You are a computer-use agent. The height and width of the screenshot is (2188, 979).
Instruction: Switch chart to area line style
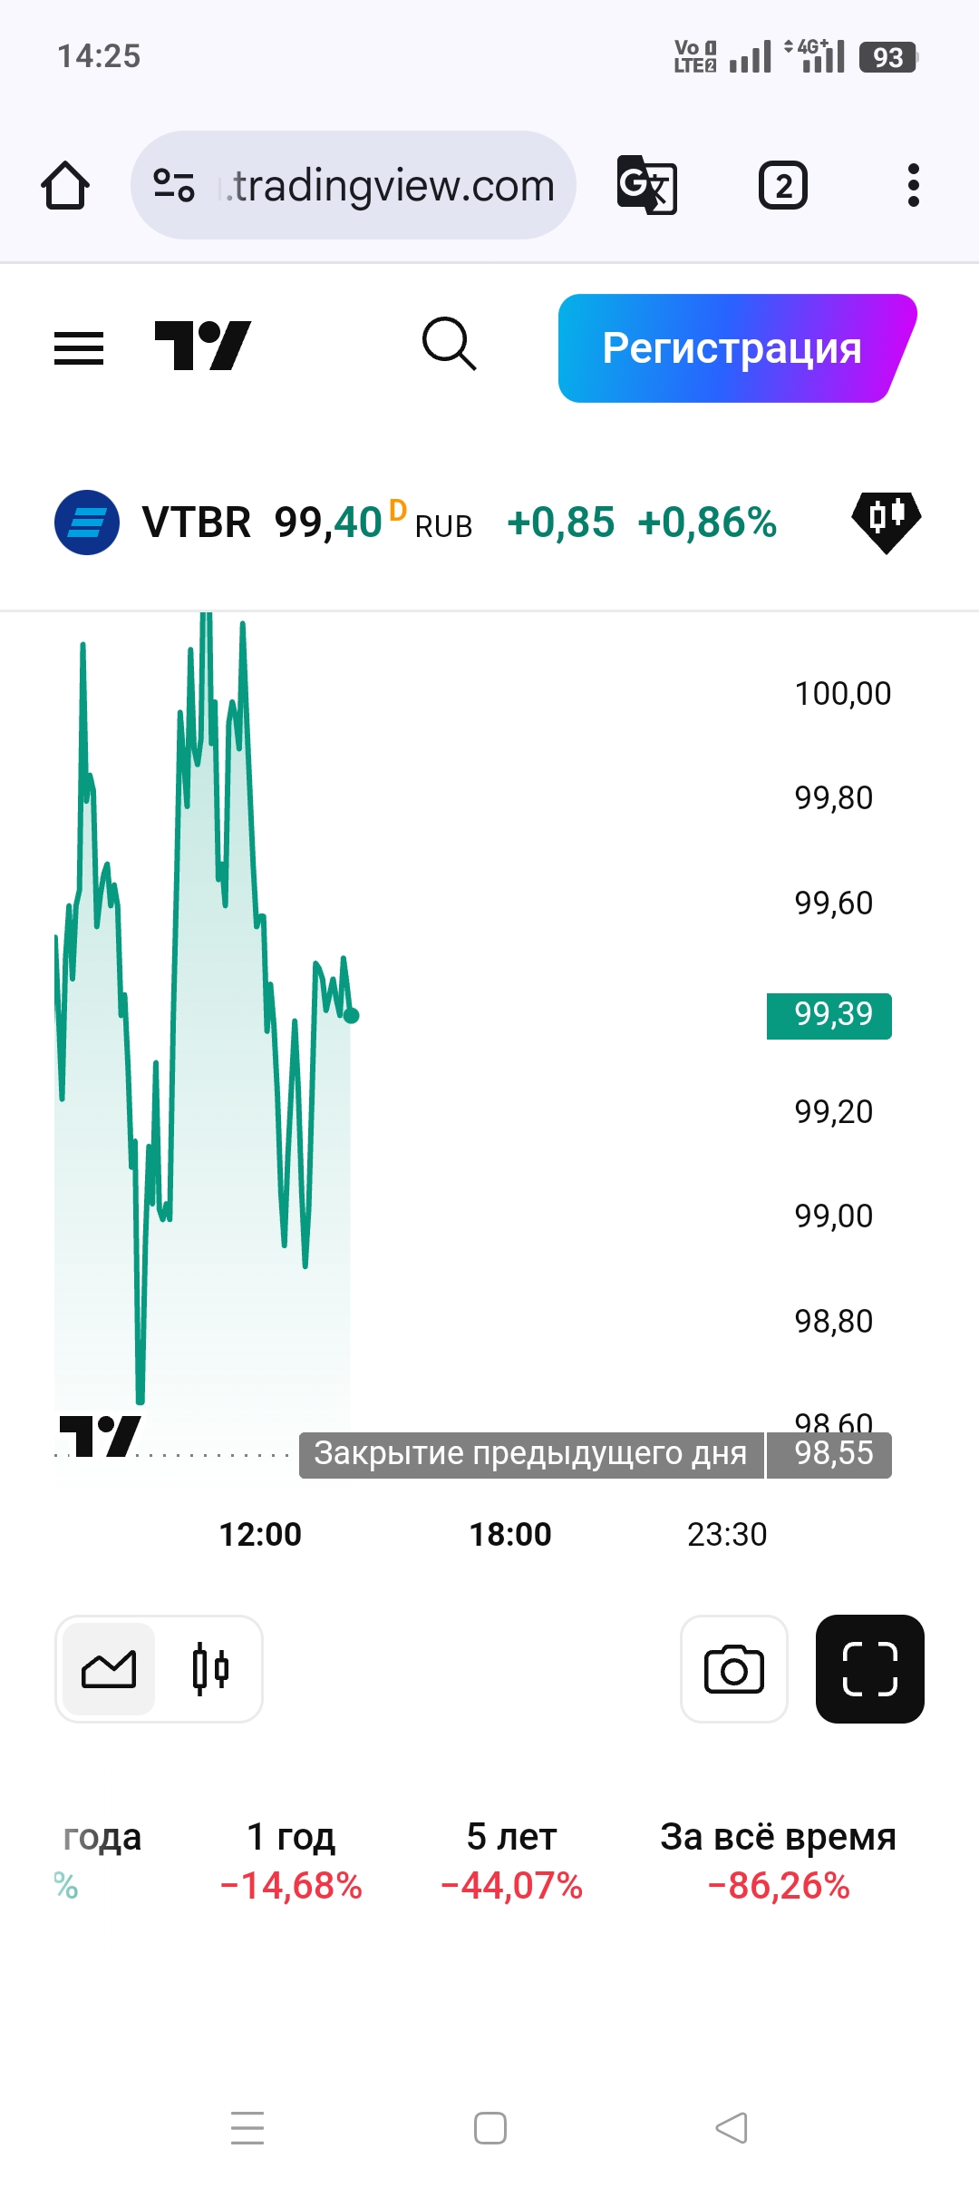click(109, 1669)
